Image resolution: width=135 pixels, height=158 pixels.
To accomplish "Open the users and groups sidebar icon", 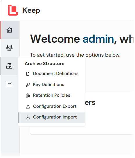I will [x=9, y=48].
